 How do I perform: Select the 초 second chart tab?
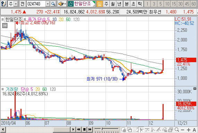click(133, 4)
